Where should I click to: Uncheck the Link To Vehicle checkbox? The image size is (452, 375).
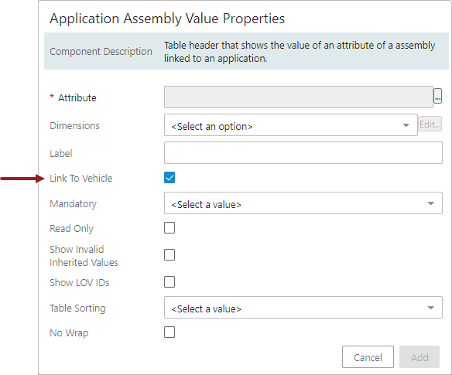(x=169, y=178)
